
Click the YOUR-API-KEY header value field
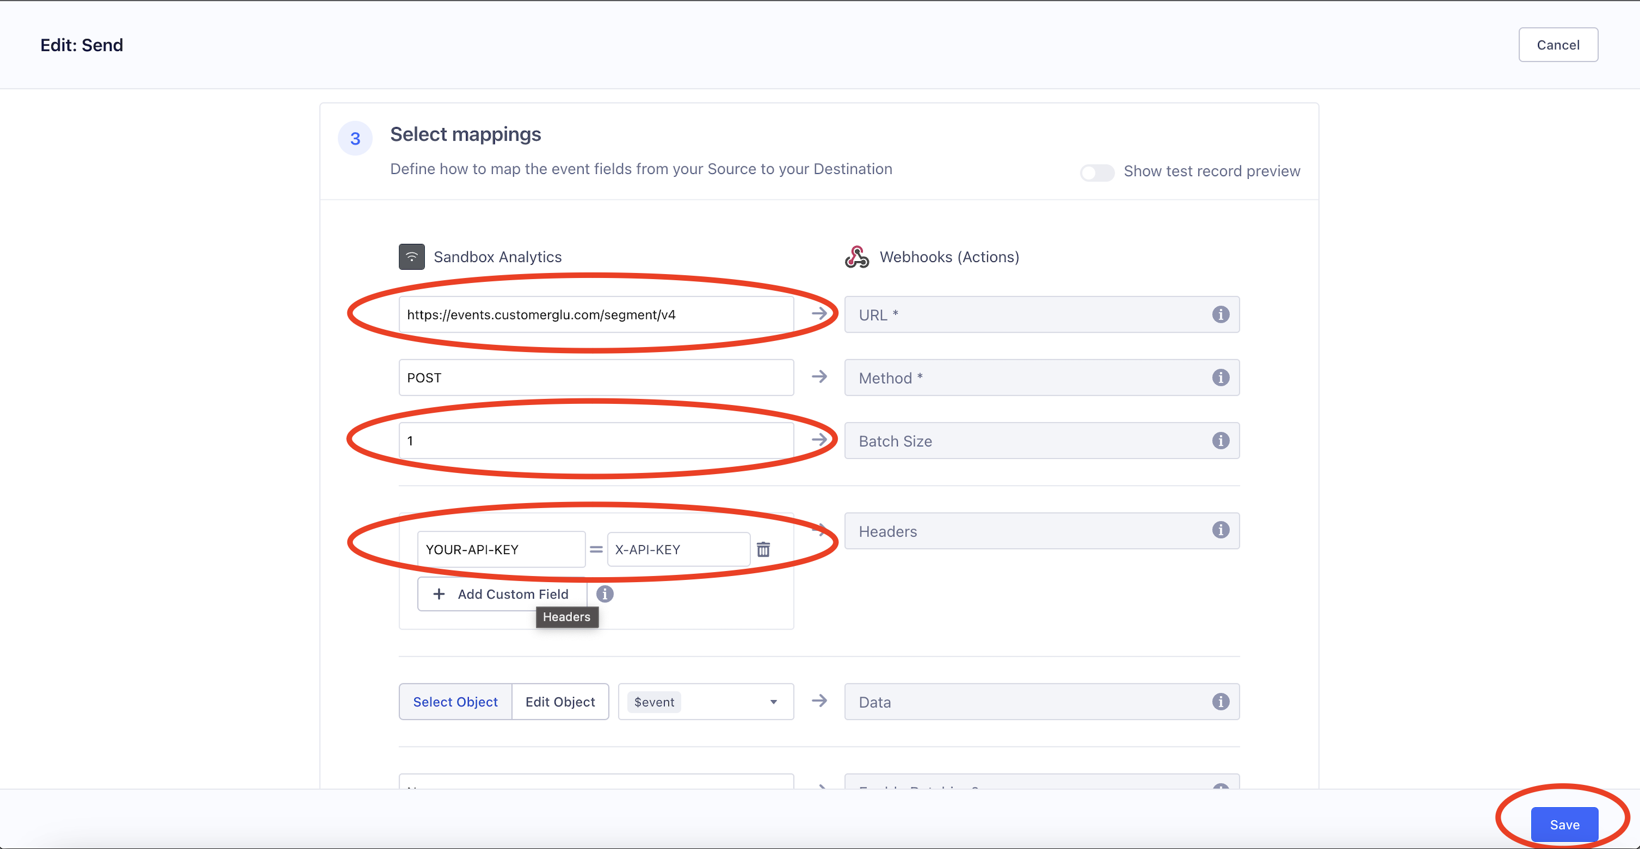(501, 549)
